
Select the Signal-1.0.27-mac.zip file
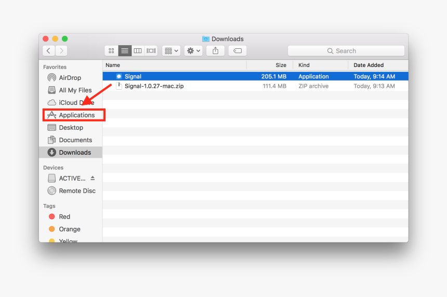click(255, 86)
